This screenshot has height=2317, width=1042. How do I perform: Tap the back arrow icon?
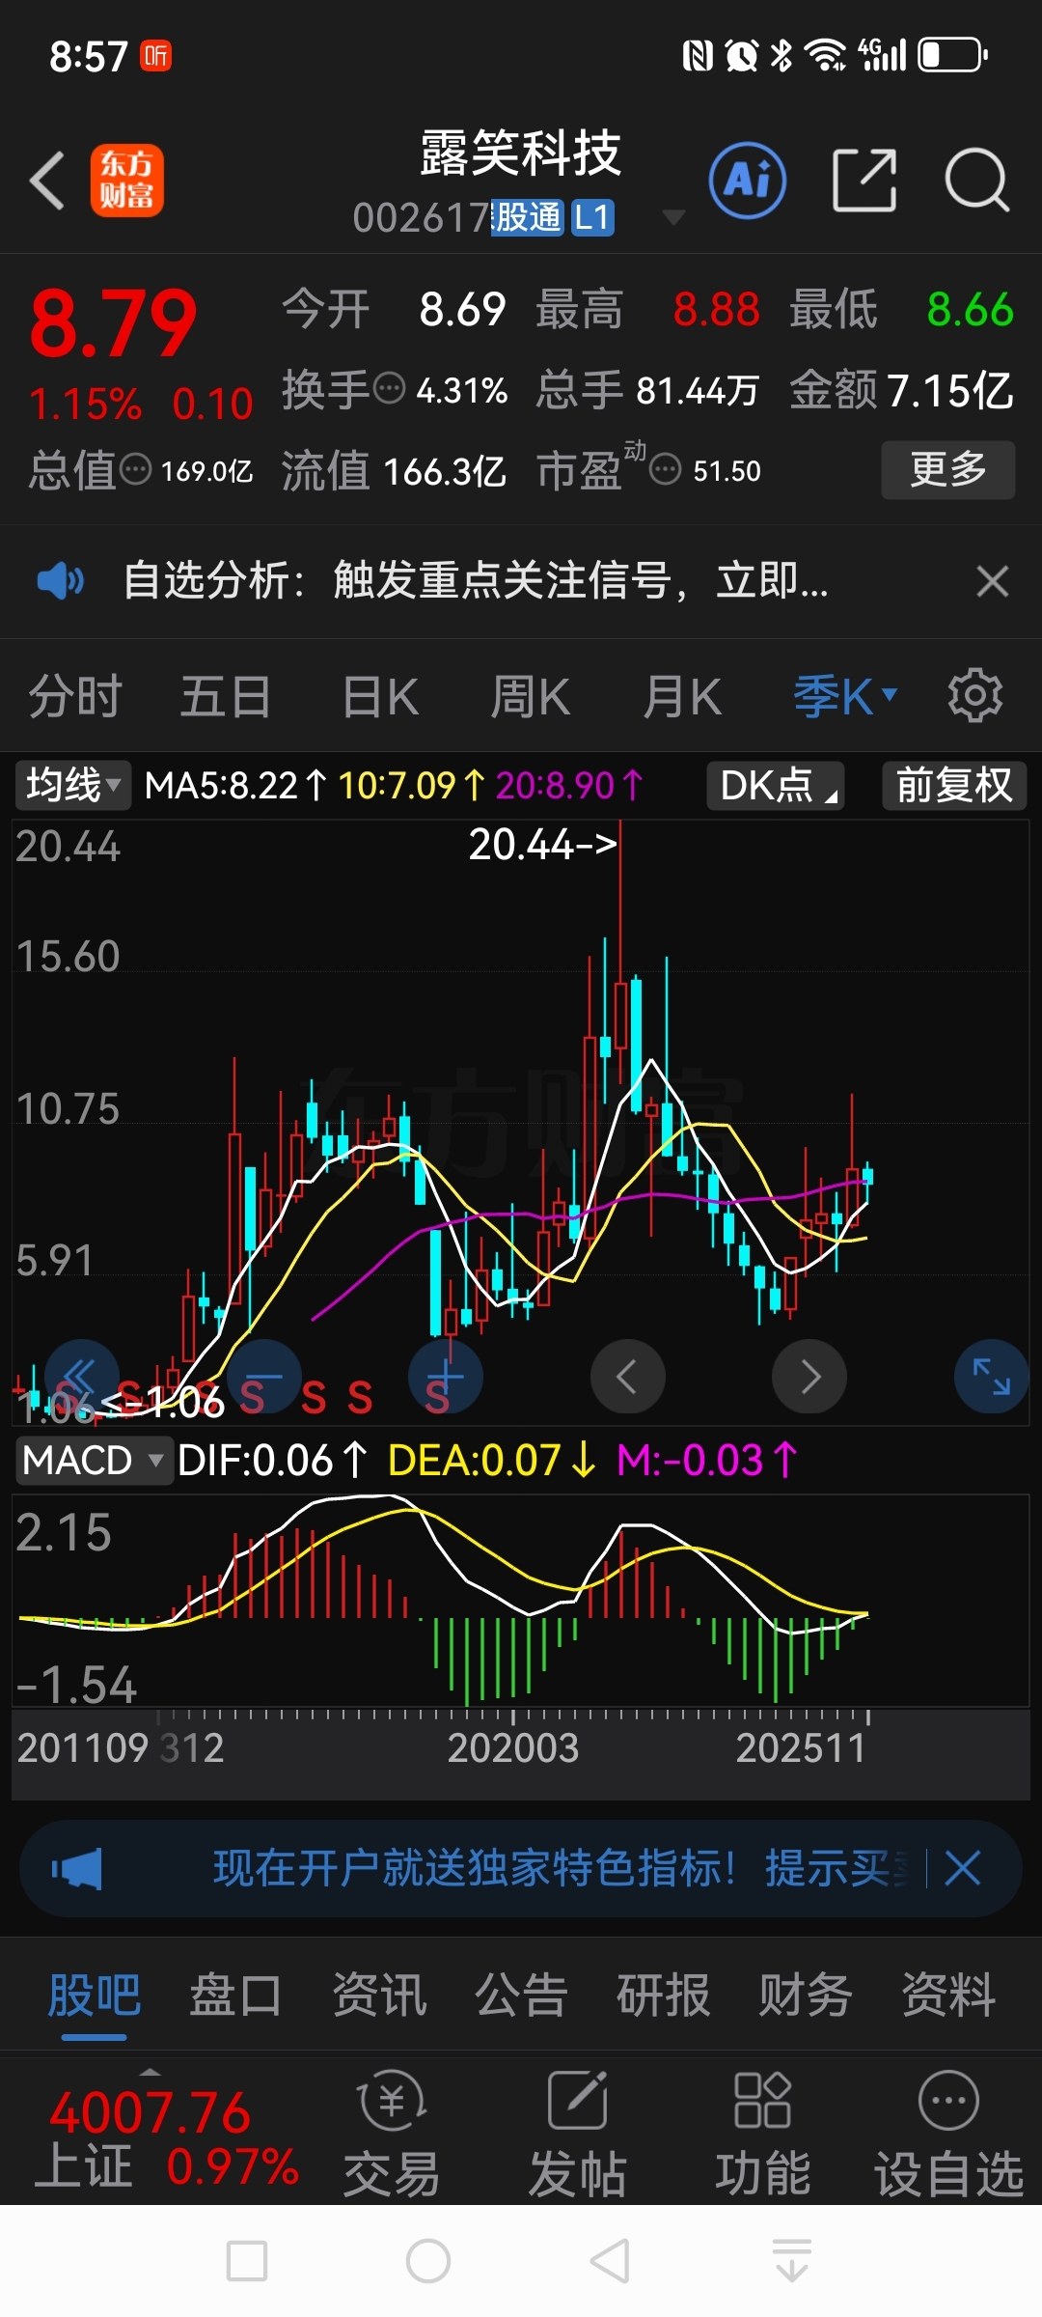[x=47, y=181]
